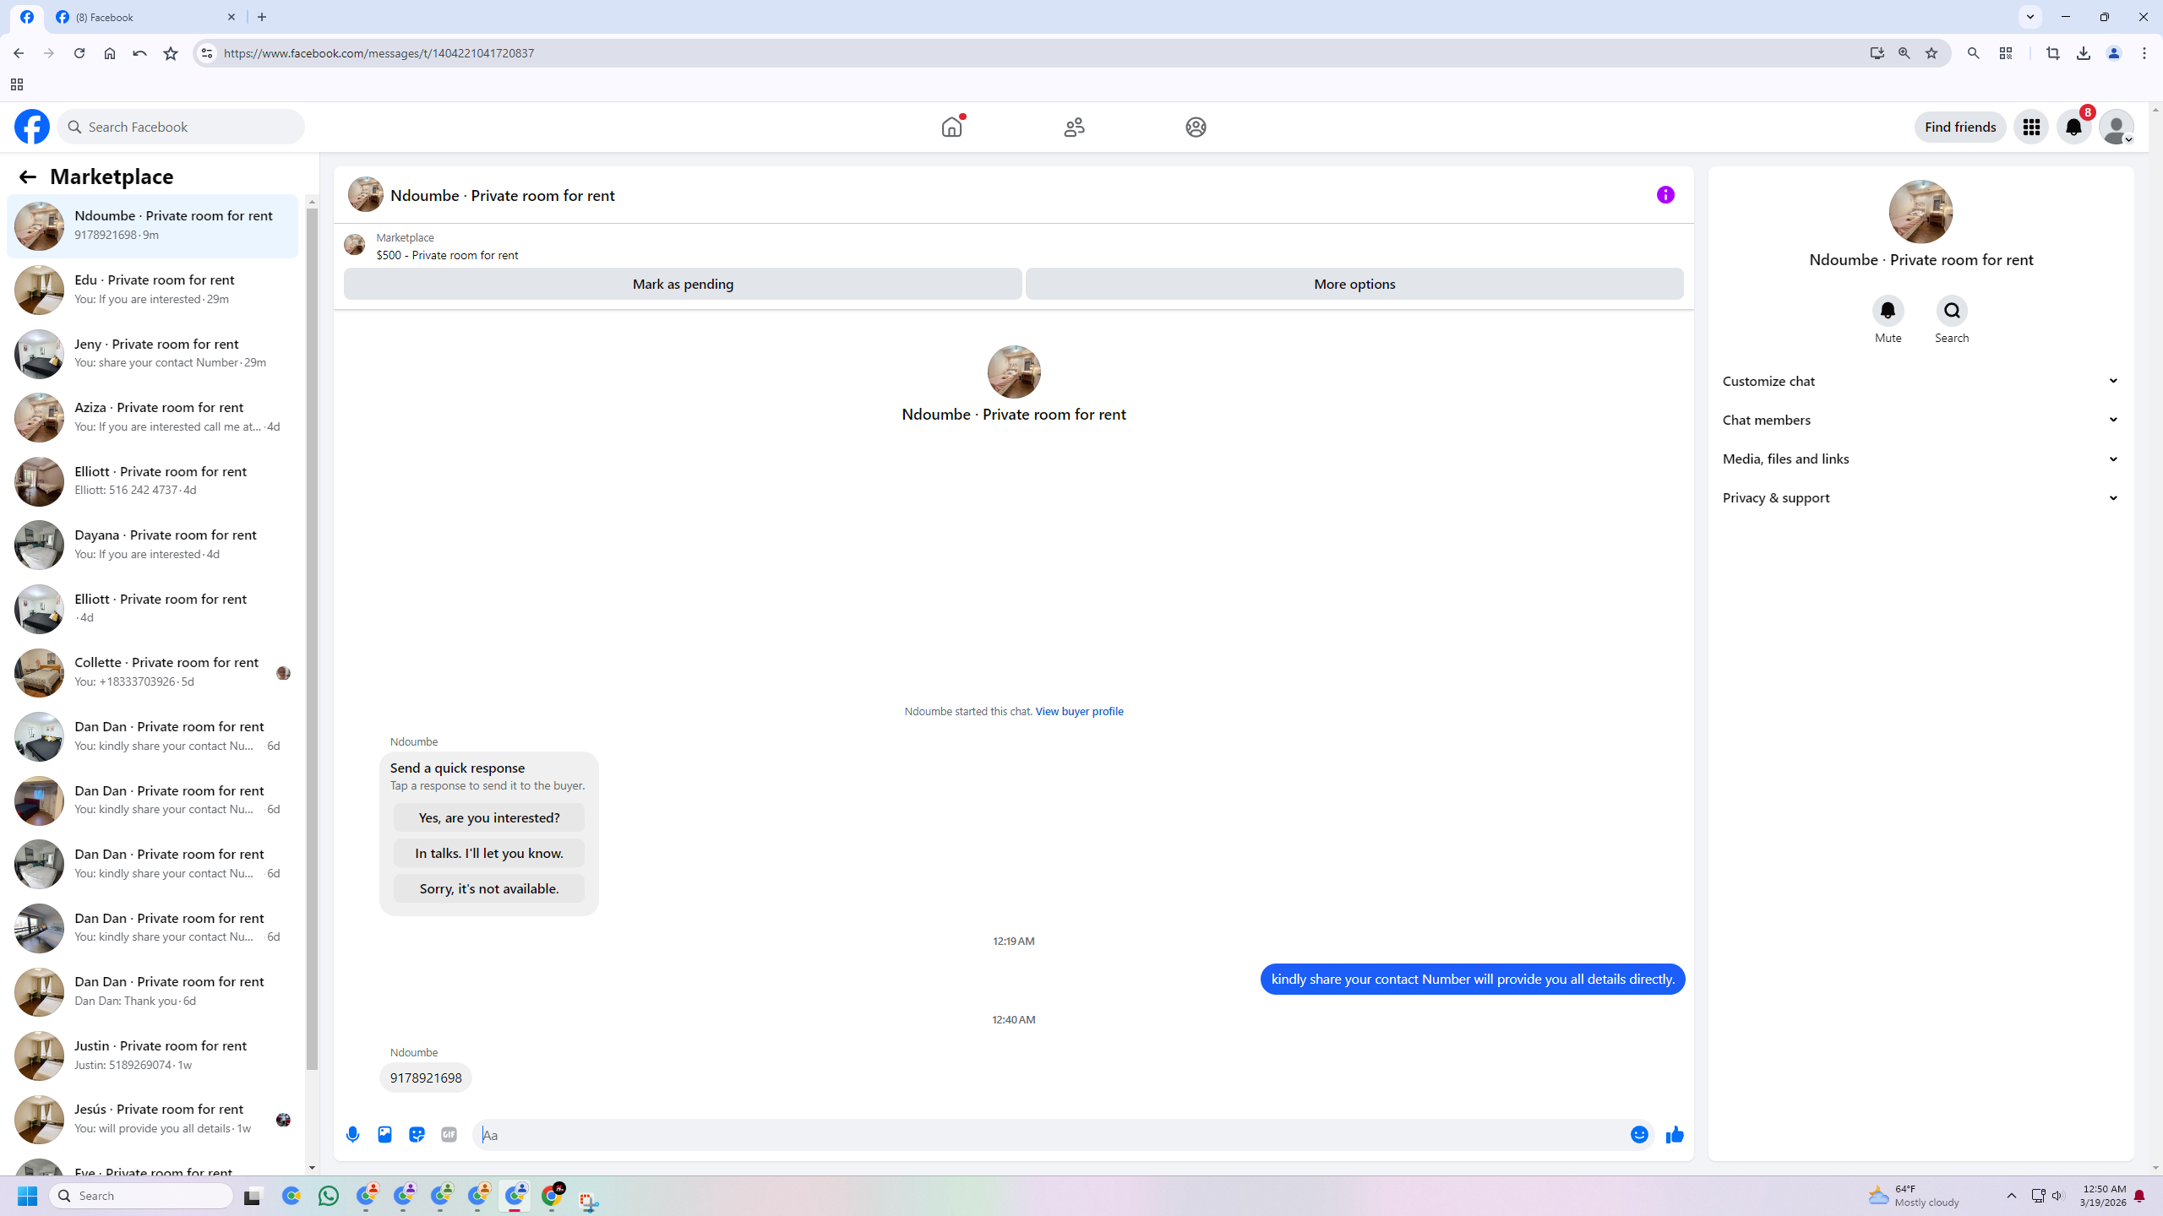Mute this conversation

[1888, 311]
